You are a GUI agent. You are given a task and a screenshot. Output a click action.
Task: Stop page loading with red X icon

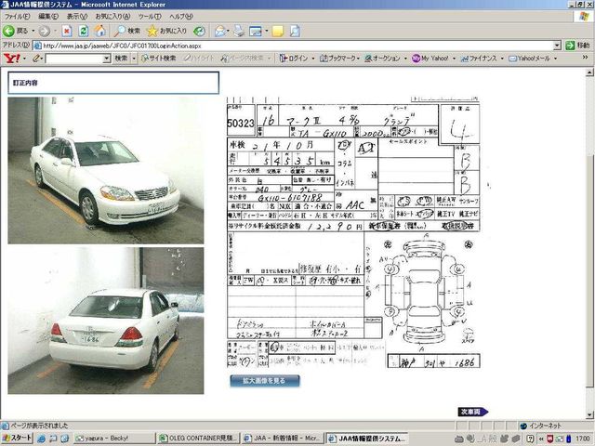(67, 31)
